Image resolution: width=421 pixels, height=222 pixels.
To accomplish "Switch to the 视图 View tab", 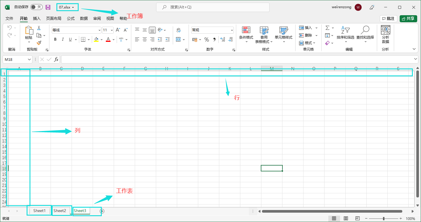I will click(x=110, y=18).
